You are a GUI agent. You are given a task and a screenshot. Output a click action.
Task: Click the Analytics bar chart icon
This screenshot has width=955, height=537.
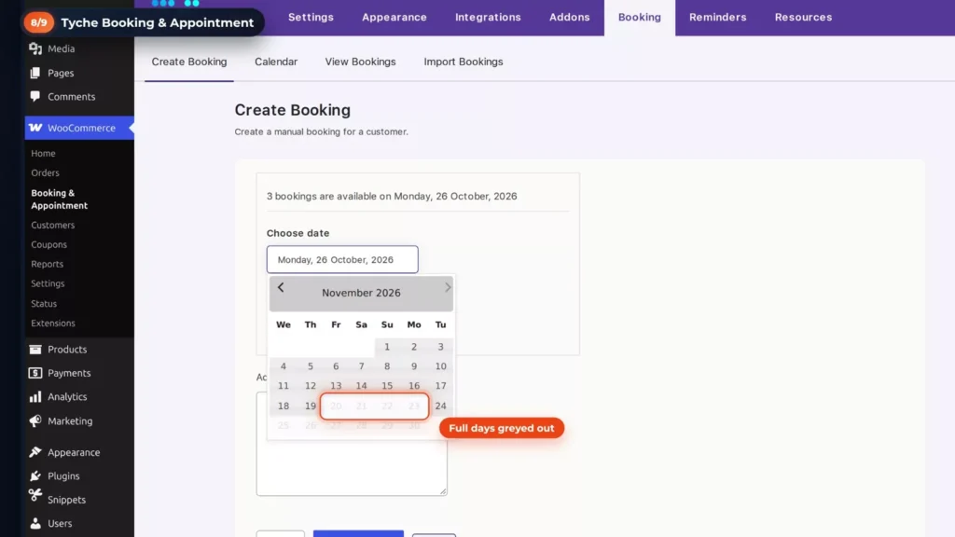pyautogui.click(x=35, y=396)
